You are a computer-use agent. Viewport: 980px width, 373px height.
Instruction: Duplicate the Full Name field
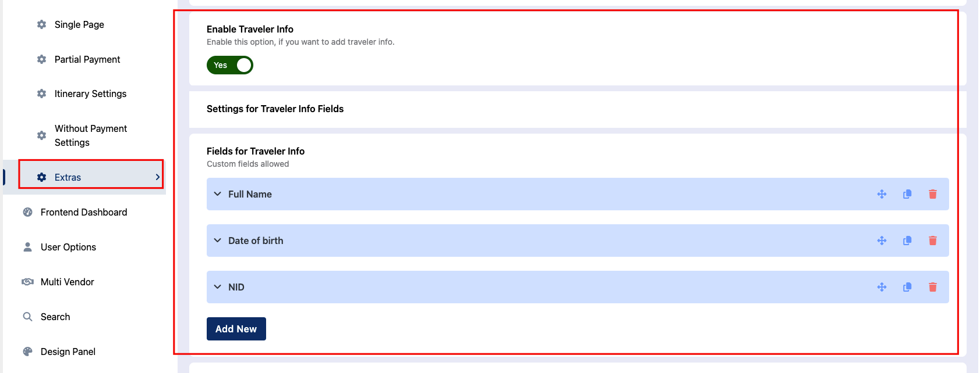[907, 194]
